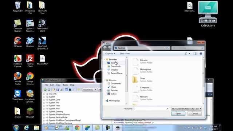Viewport: 233px width, 131px height.
Task: Open the File menu in .NET Reflector
Action: (x=46, y=85)
